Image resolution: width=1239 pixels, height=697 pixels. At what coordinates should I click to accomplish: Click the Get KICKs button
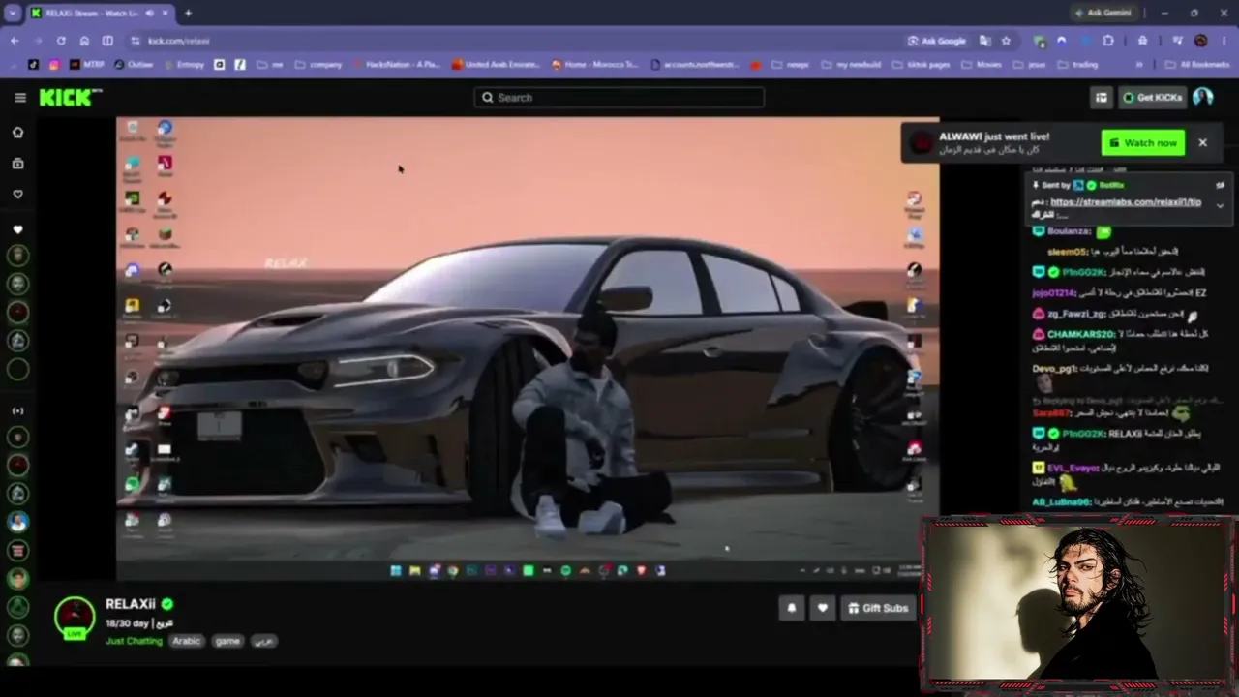pyautogui.click(x=1152, y=97)
